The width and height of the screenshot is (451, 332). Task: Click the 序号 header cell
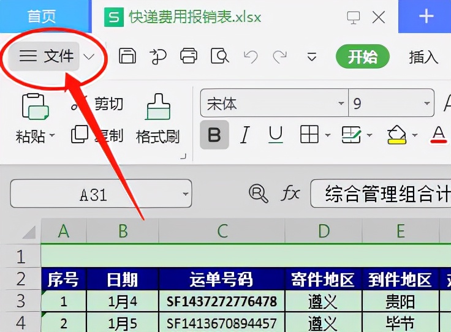[x=64, y=279]
